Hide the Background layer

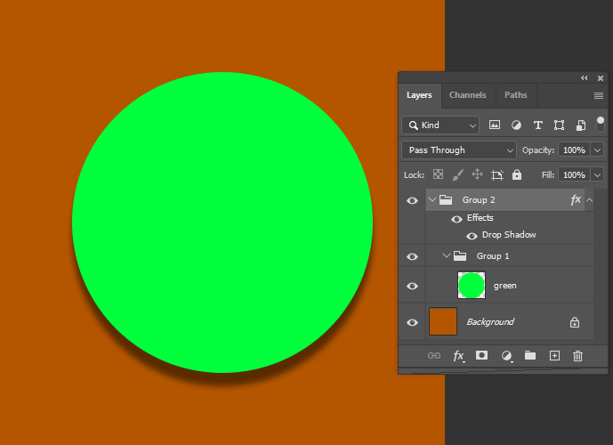(412, 322)
